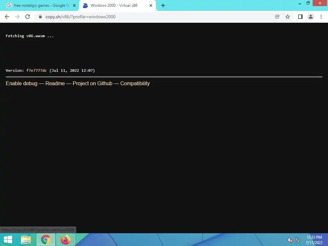Open a new browser tab
This screenshot has width=328, height=246.
tap(163, 6)
